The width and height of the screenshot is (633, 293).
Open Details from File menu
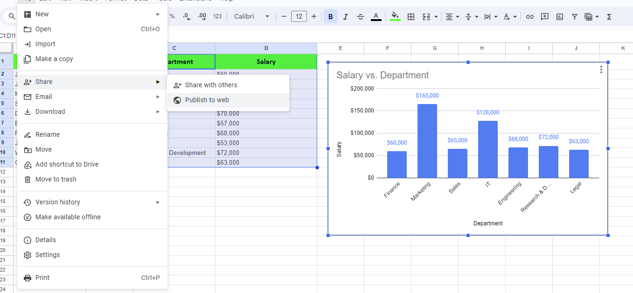[x=92, y=240]
